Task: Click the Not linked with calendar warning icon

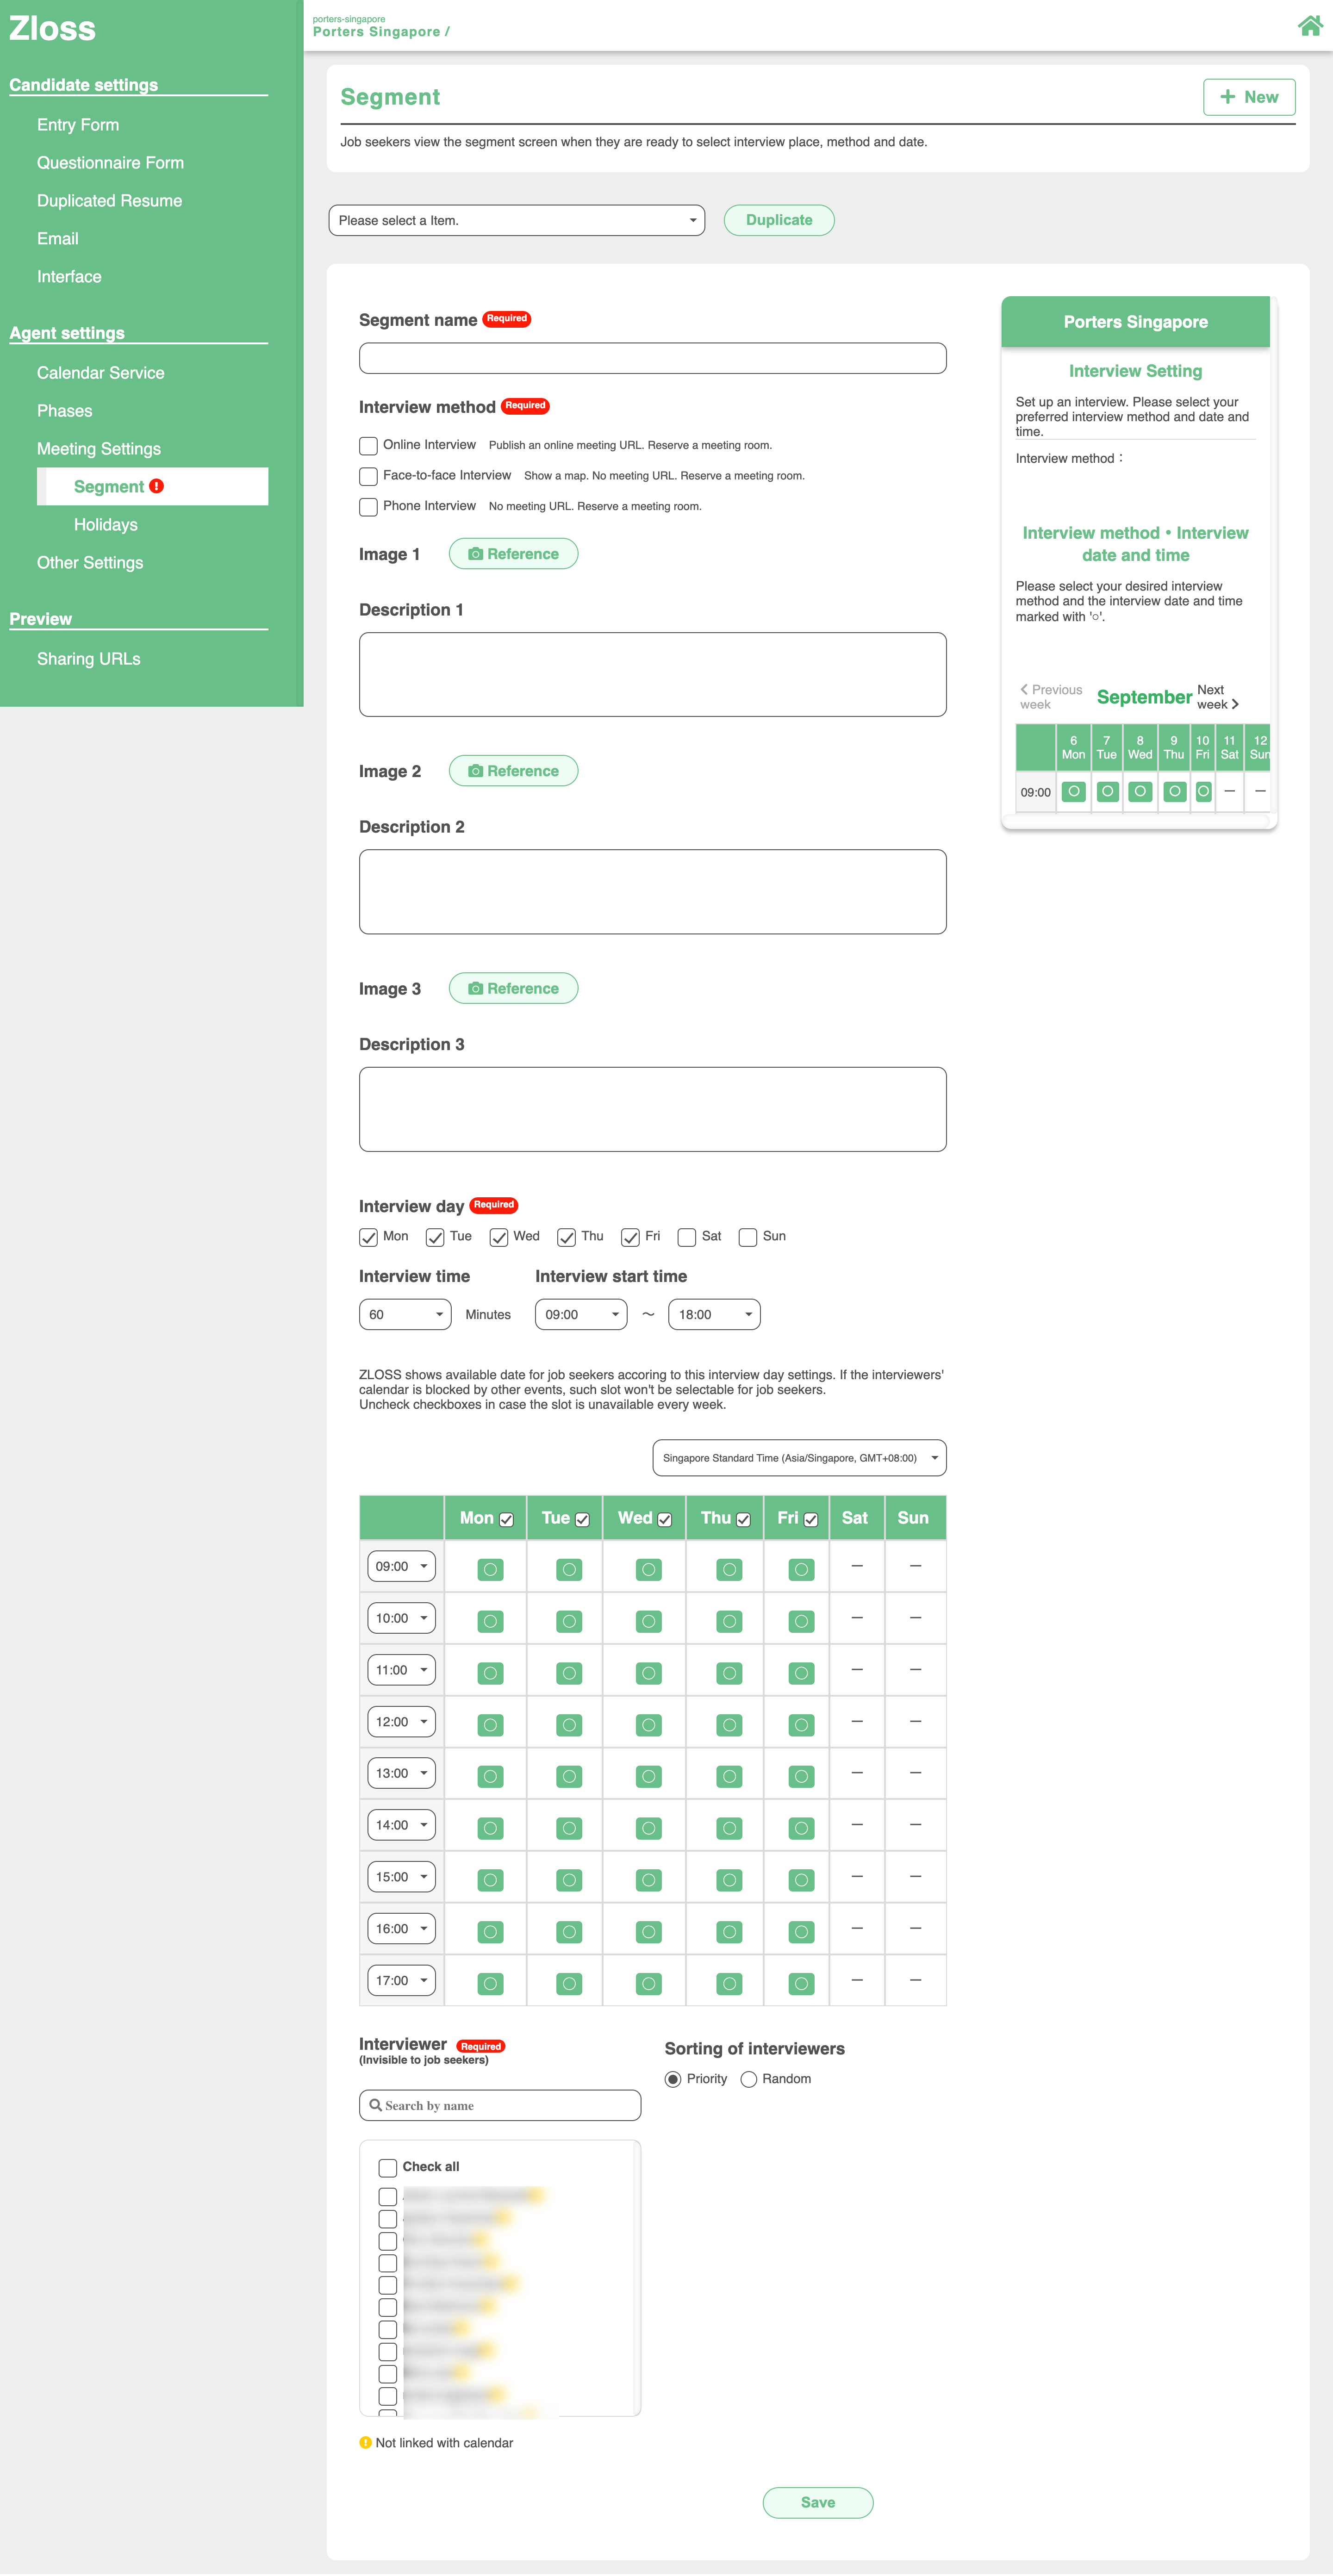Action: [365, 2442]
